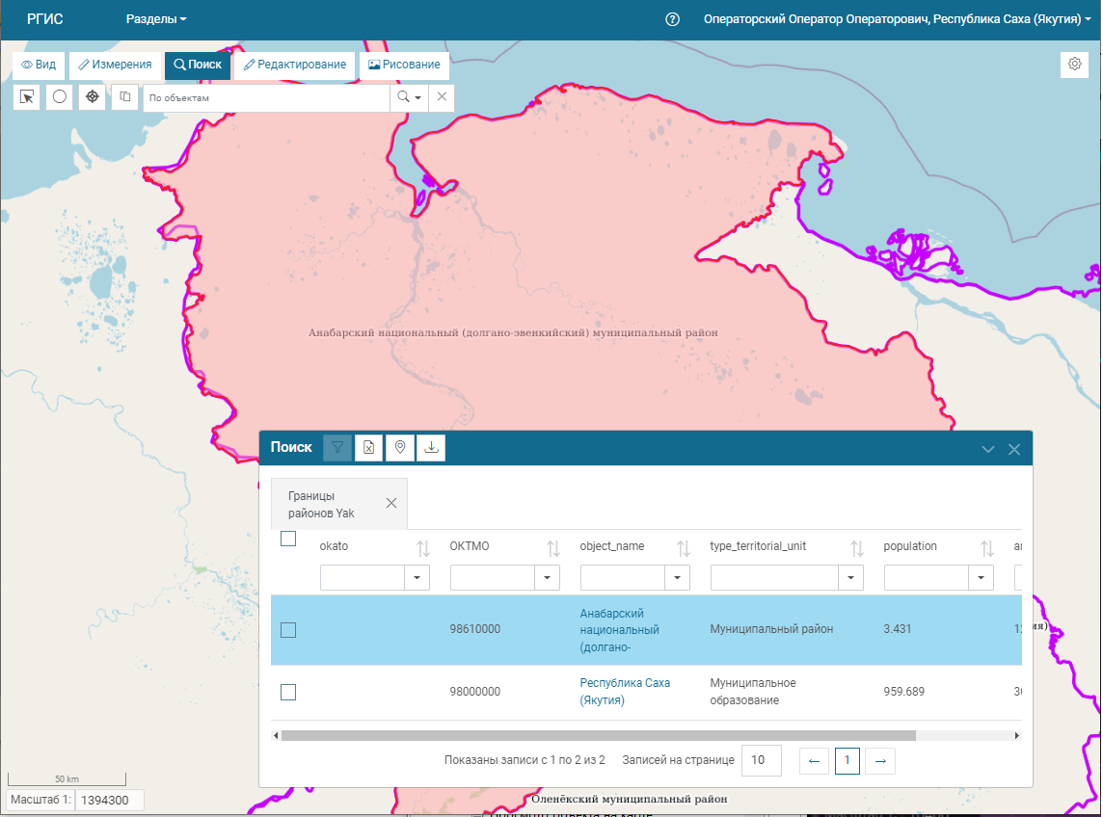Toggle the filter icon in Поиск panel

336,447
